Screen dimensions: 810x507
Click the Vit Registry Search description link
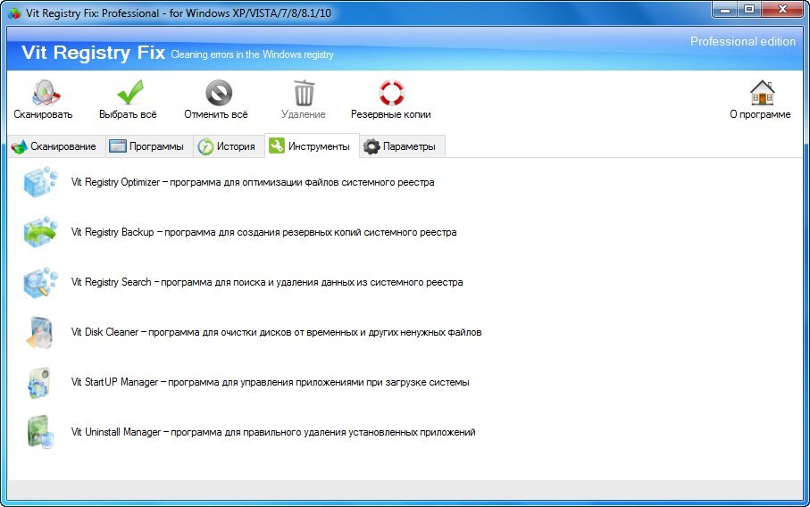[267, 282]
